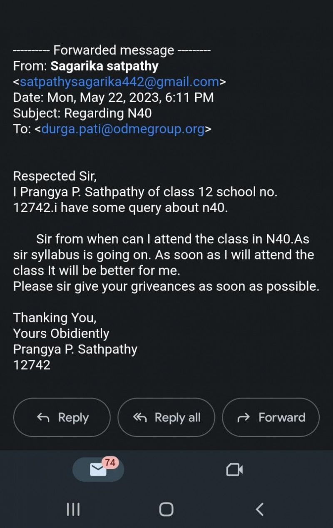Tap the Respected Sir greeting

coord(55,176)
